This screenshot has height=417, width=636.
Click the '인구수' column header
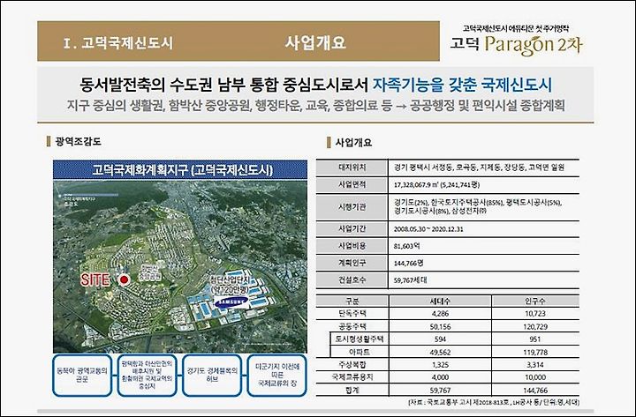coord(535,302)
